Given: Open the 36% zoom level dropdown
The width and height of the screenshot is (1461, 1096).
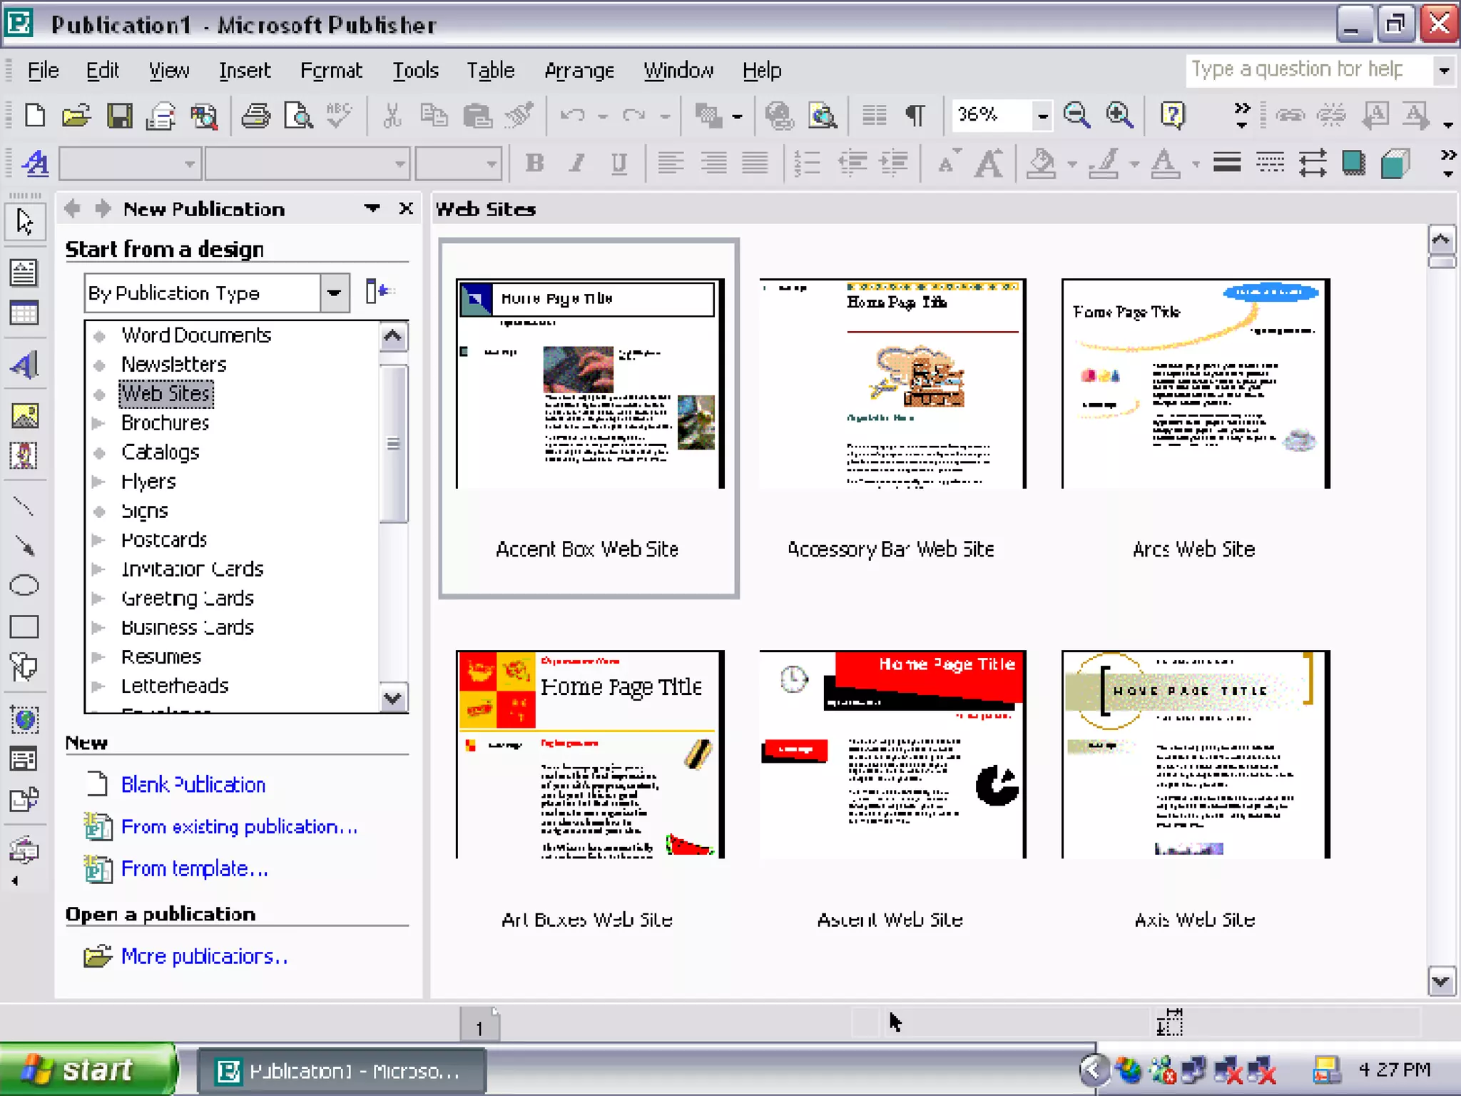Looking at the screenshot, I should pyautogui.click(x=1042, y=115).
